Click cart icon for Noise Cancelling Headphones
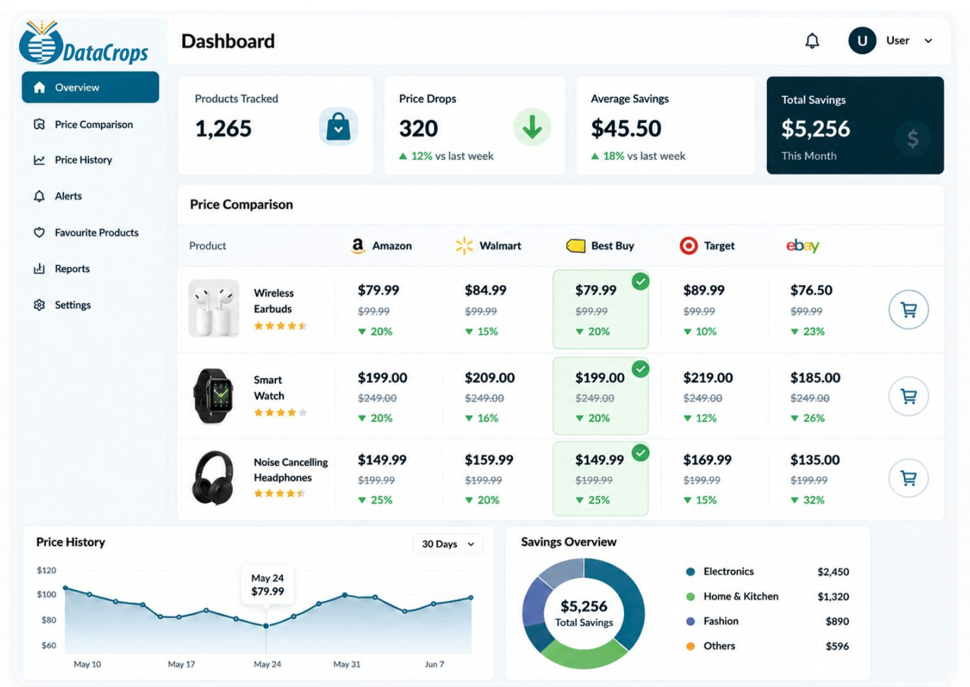The height and width of the screenshot is (687, 970). 909,478
